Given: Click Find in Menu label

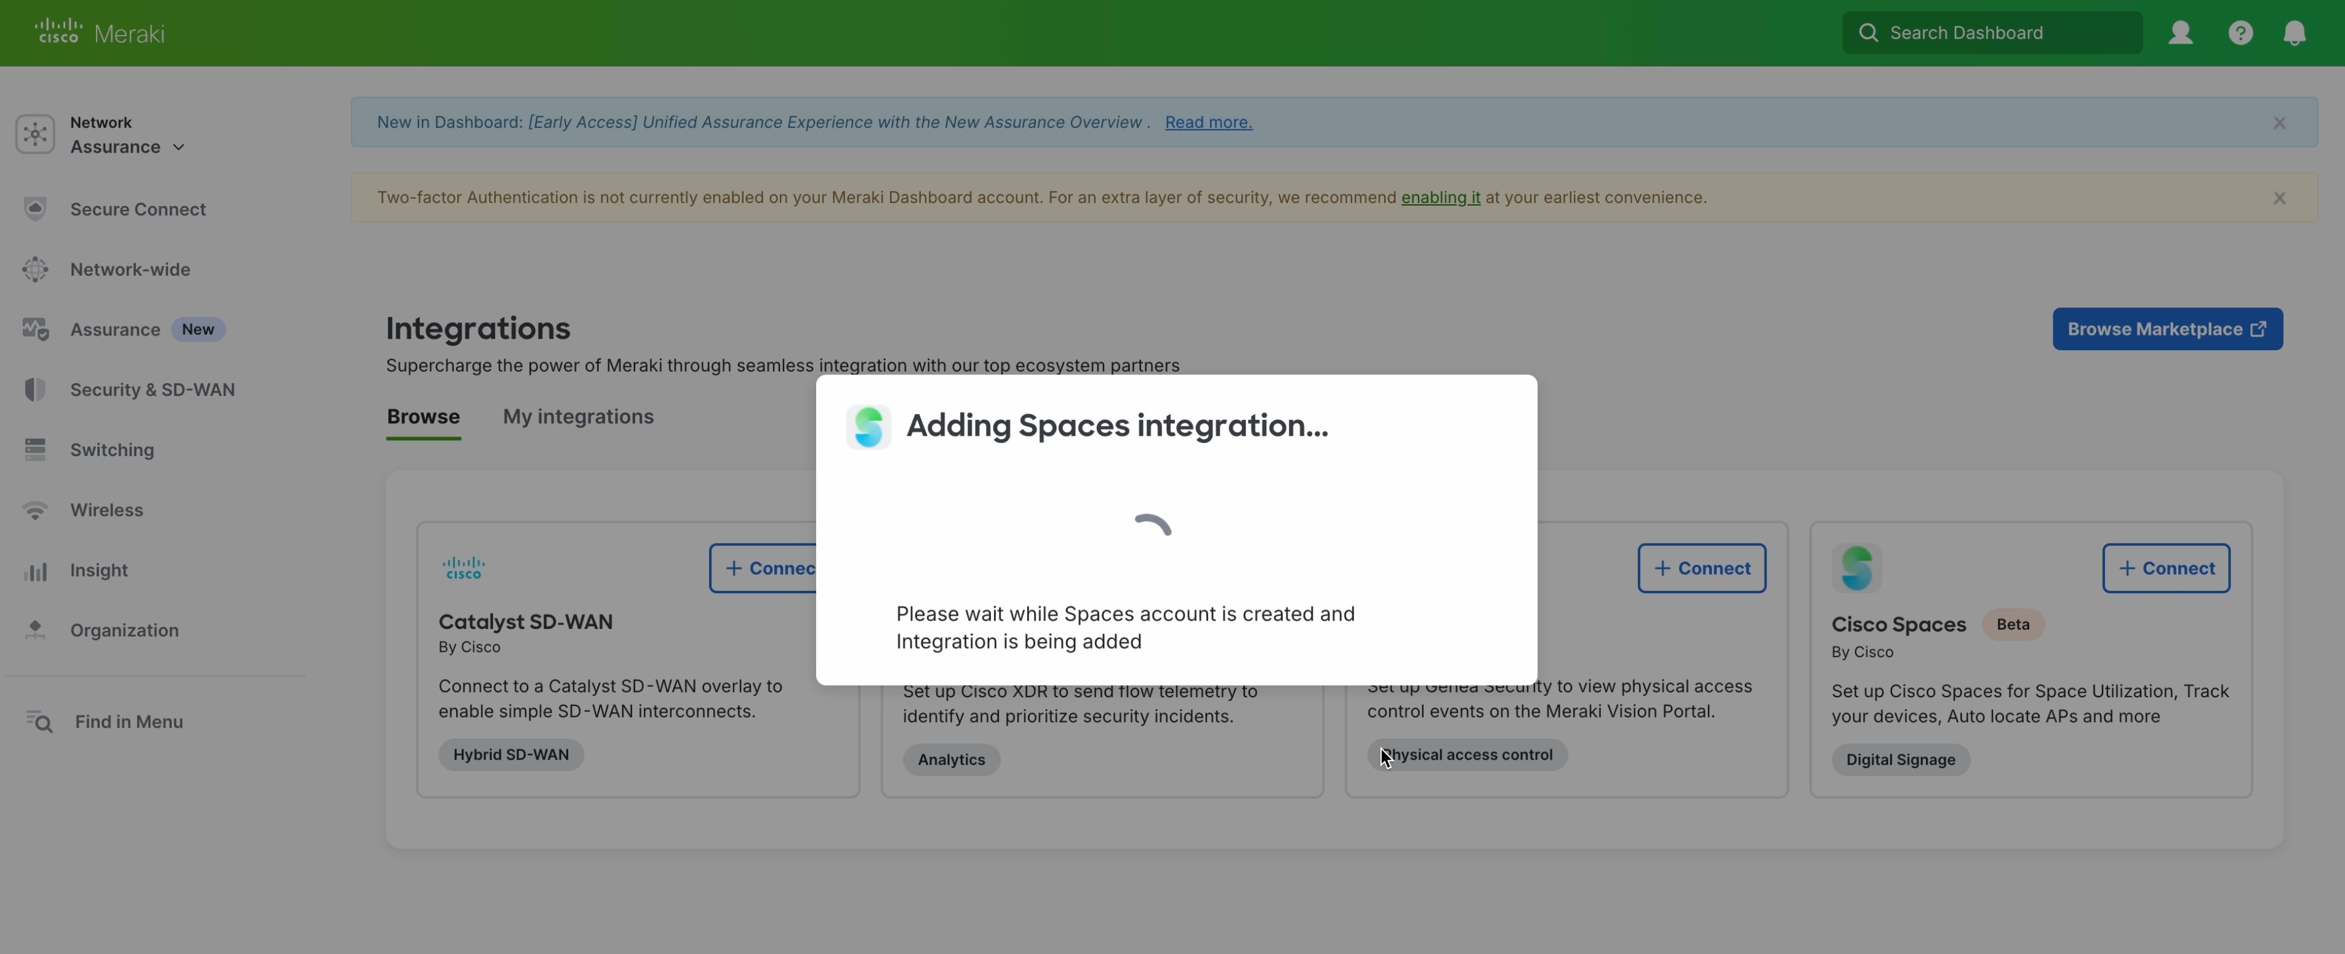Looking at the screenshot, I should pos(129,722).
